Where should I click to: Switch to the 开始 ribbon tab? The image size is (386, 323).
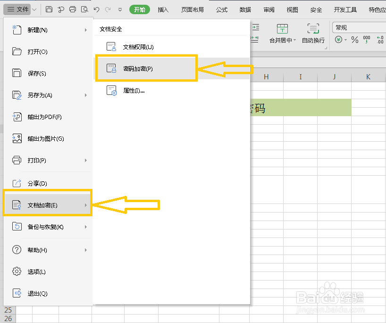point(140,9)
